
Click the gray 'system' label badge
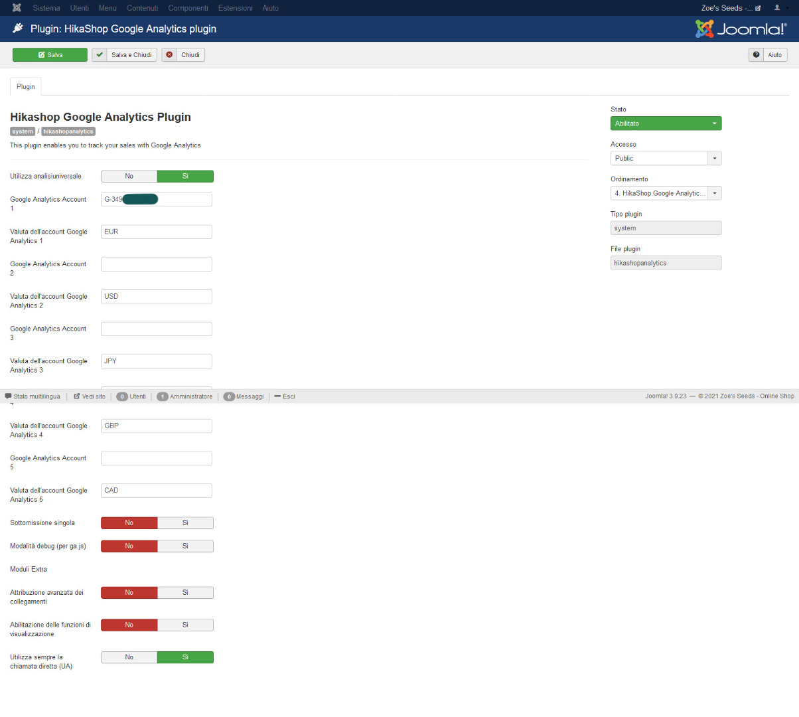click(x=23, y=131)
